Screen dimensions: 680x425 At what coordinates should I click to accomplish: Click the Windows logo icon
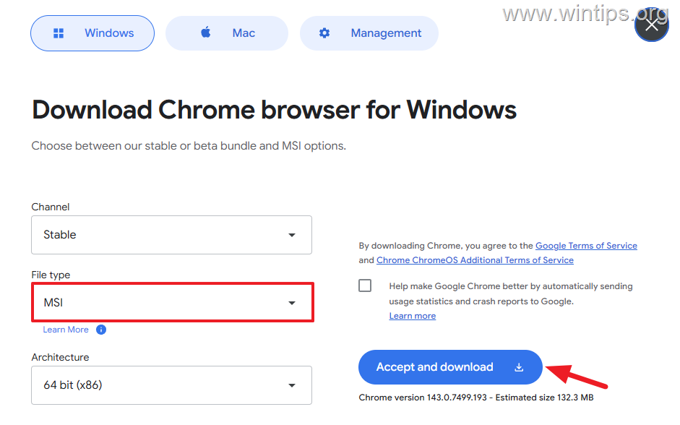[x=59, y=33]
